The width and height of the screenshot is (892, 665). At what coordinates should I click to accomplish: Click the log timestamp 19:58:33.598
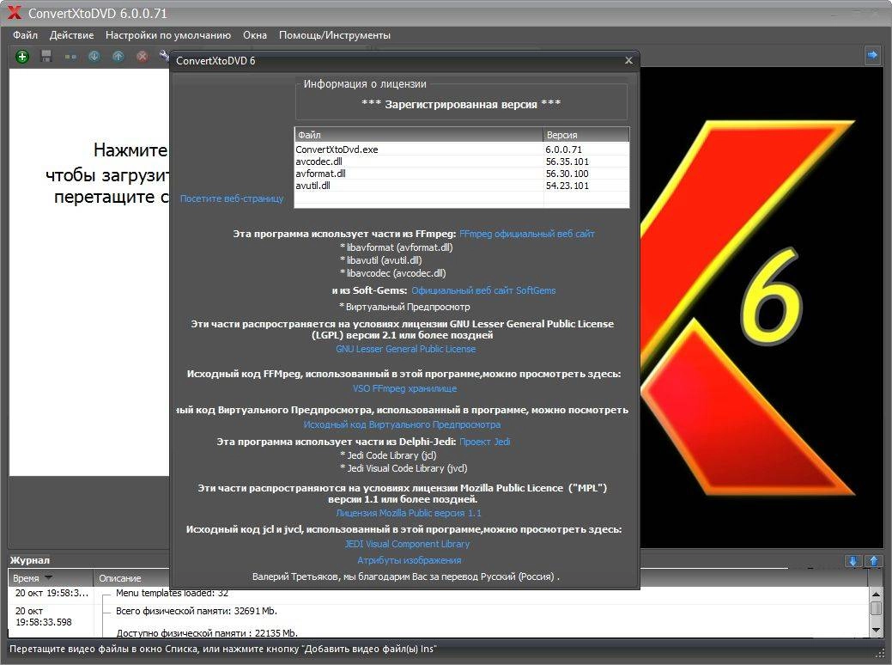44,622
